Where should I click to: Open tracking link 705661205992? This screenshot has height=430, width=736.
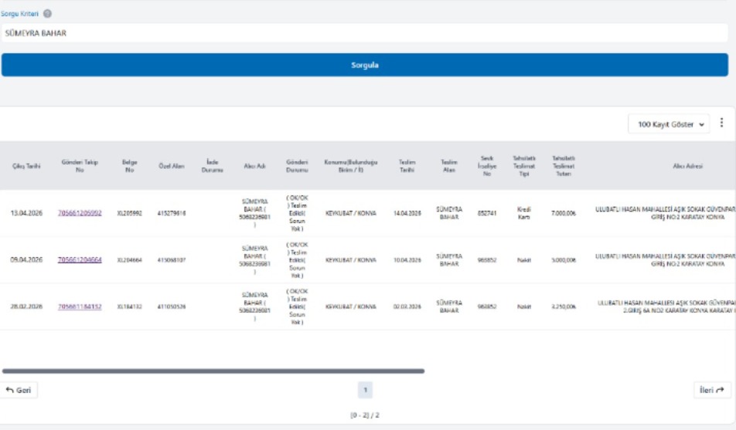point(80,213)
